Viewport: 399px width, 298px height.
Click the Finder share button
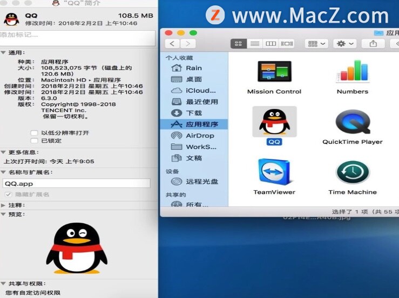pyautogui.click(x=373, y=44)
